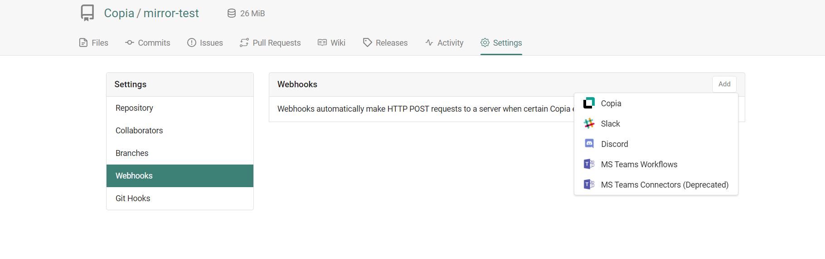
Task: Click the Copia owner link in header
Action: 119,14
